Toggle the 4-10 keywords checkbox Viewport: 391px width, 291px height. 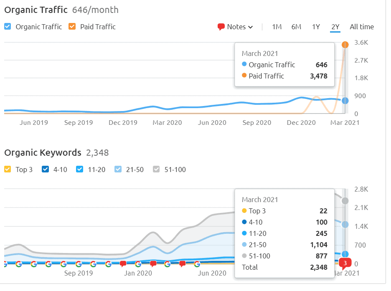click(46, 169)
